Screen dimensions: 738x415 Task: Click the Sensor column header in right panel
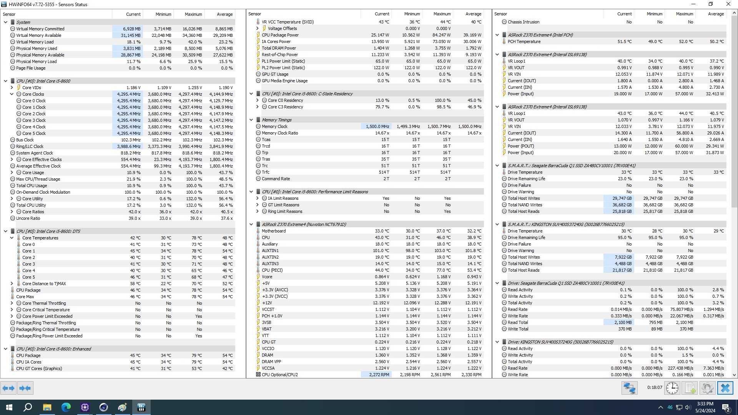tap(547, 14)
